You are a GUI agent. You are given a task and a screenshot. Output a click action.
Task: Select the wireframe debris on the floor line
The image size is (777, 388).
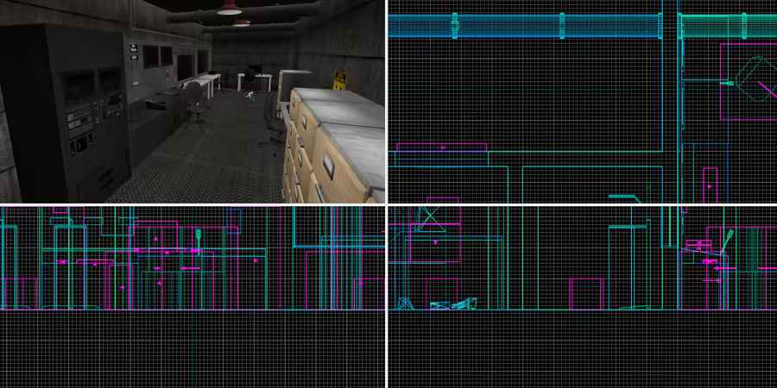click(x=453, y=304)
